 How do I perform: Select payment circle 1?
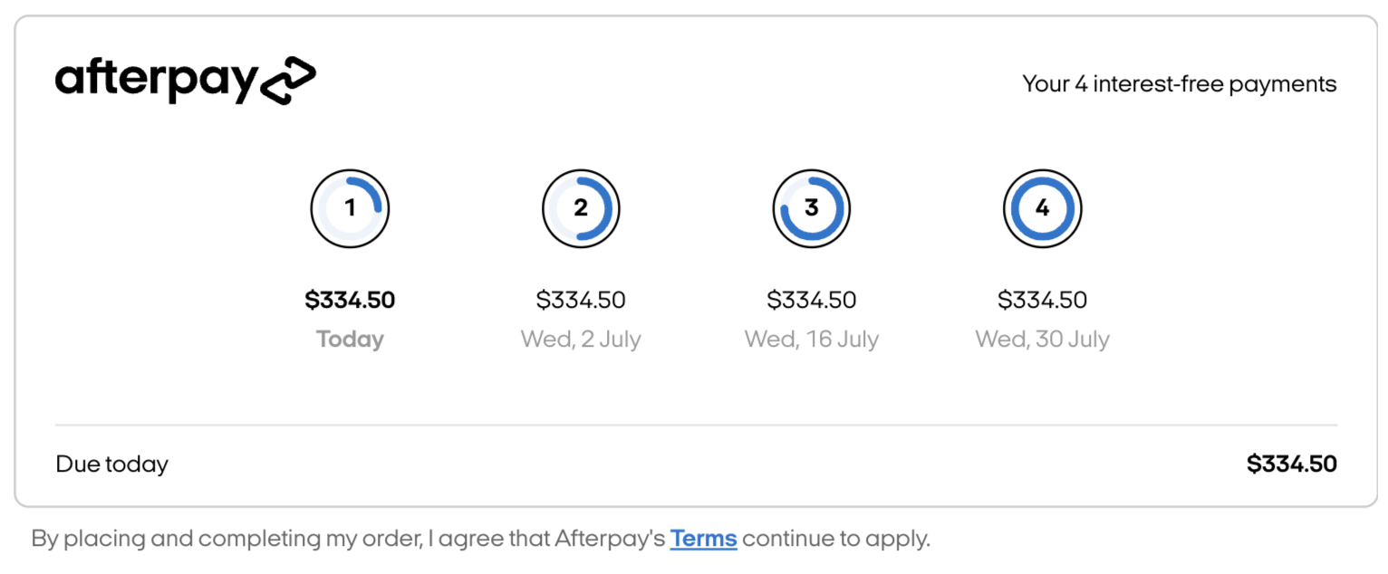tap(350, 208)
